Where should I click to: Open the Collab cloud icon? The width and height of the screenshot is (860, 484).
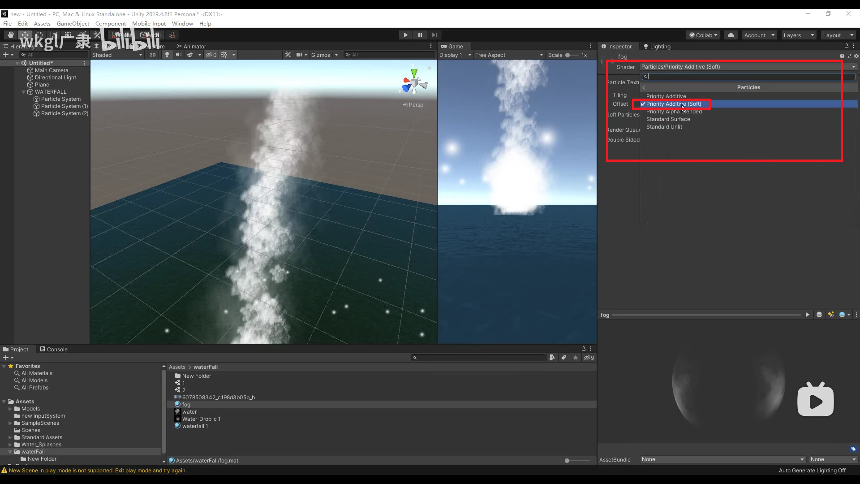point(731,35)
